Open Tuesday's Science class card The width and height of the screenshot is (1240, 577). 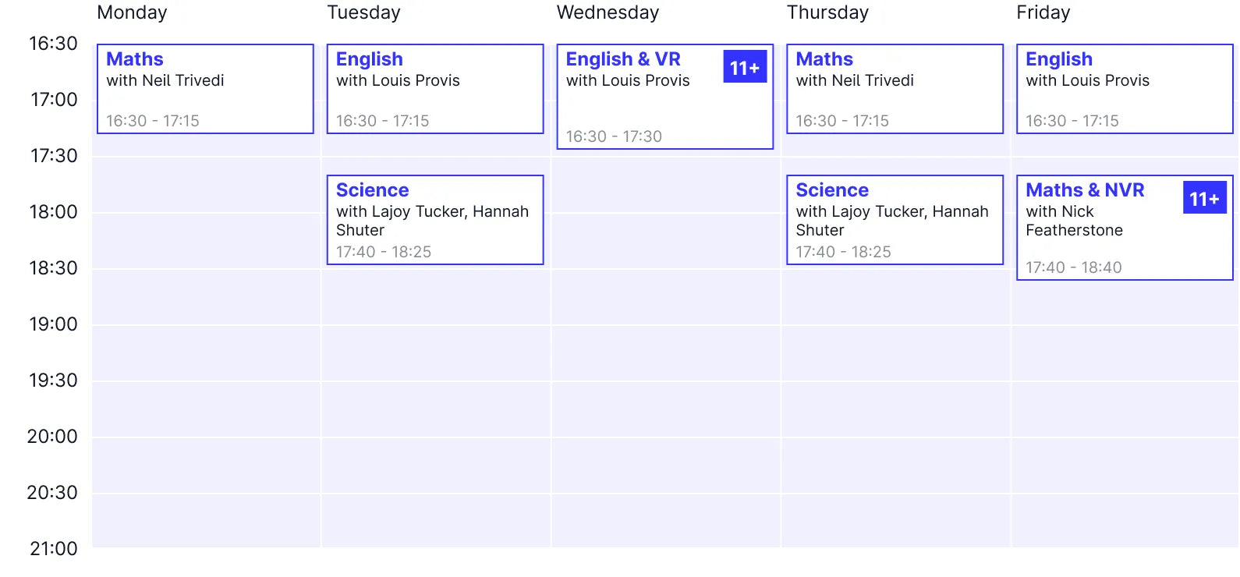pyautogui.click(x=434, y=220)
